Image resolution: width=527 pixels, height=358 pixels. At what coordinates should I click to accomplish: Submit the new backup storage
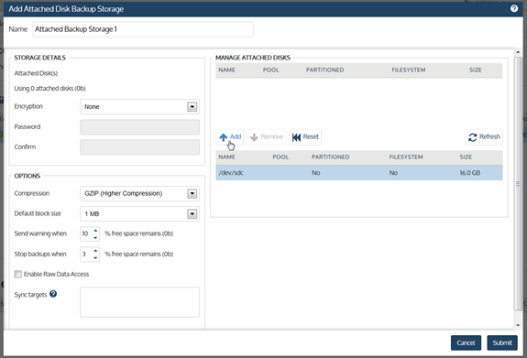pos(502,342)
